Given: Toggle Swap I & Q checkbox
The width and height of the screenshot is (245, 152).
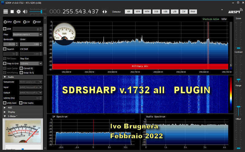Looking at the screenshot, I should (x=21, y=72).
